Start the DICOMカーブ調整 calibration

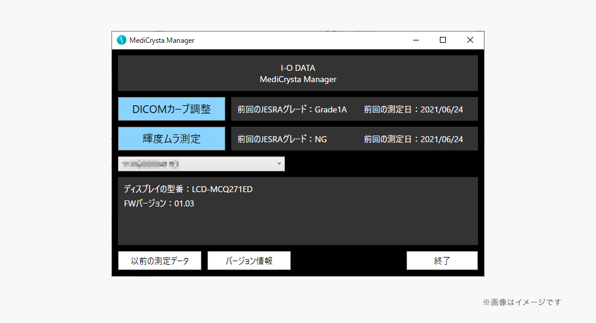[172, 109]
